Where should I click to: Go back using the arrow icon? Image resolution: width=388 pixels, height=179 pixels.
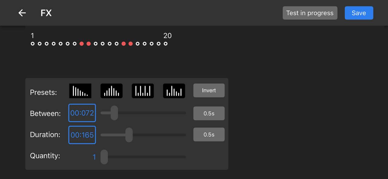tap(22, 13)
